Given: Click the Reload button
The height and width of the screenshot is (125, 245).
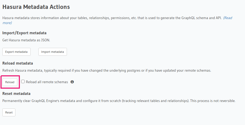Looking at the screenshot, I should 10,82.
